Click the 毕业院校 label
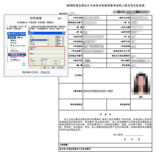The height and width of the screenshot is (152, 166). click(x=78, y=46)
